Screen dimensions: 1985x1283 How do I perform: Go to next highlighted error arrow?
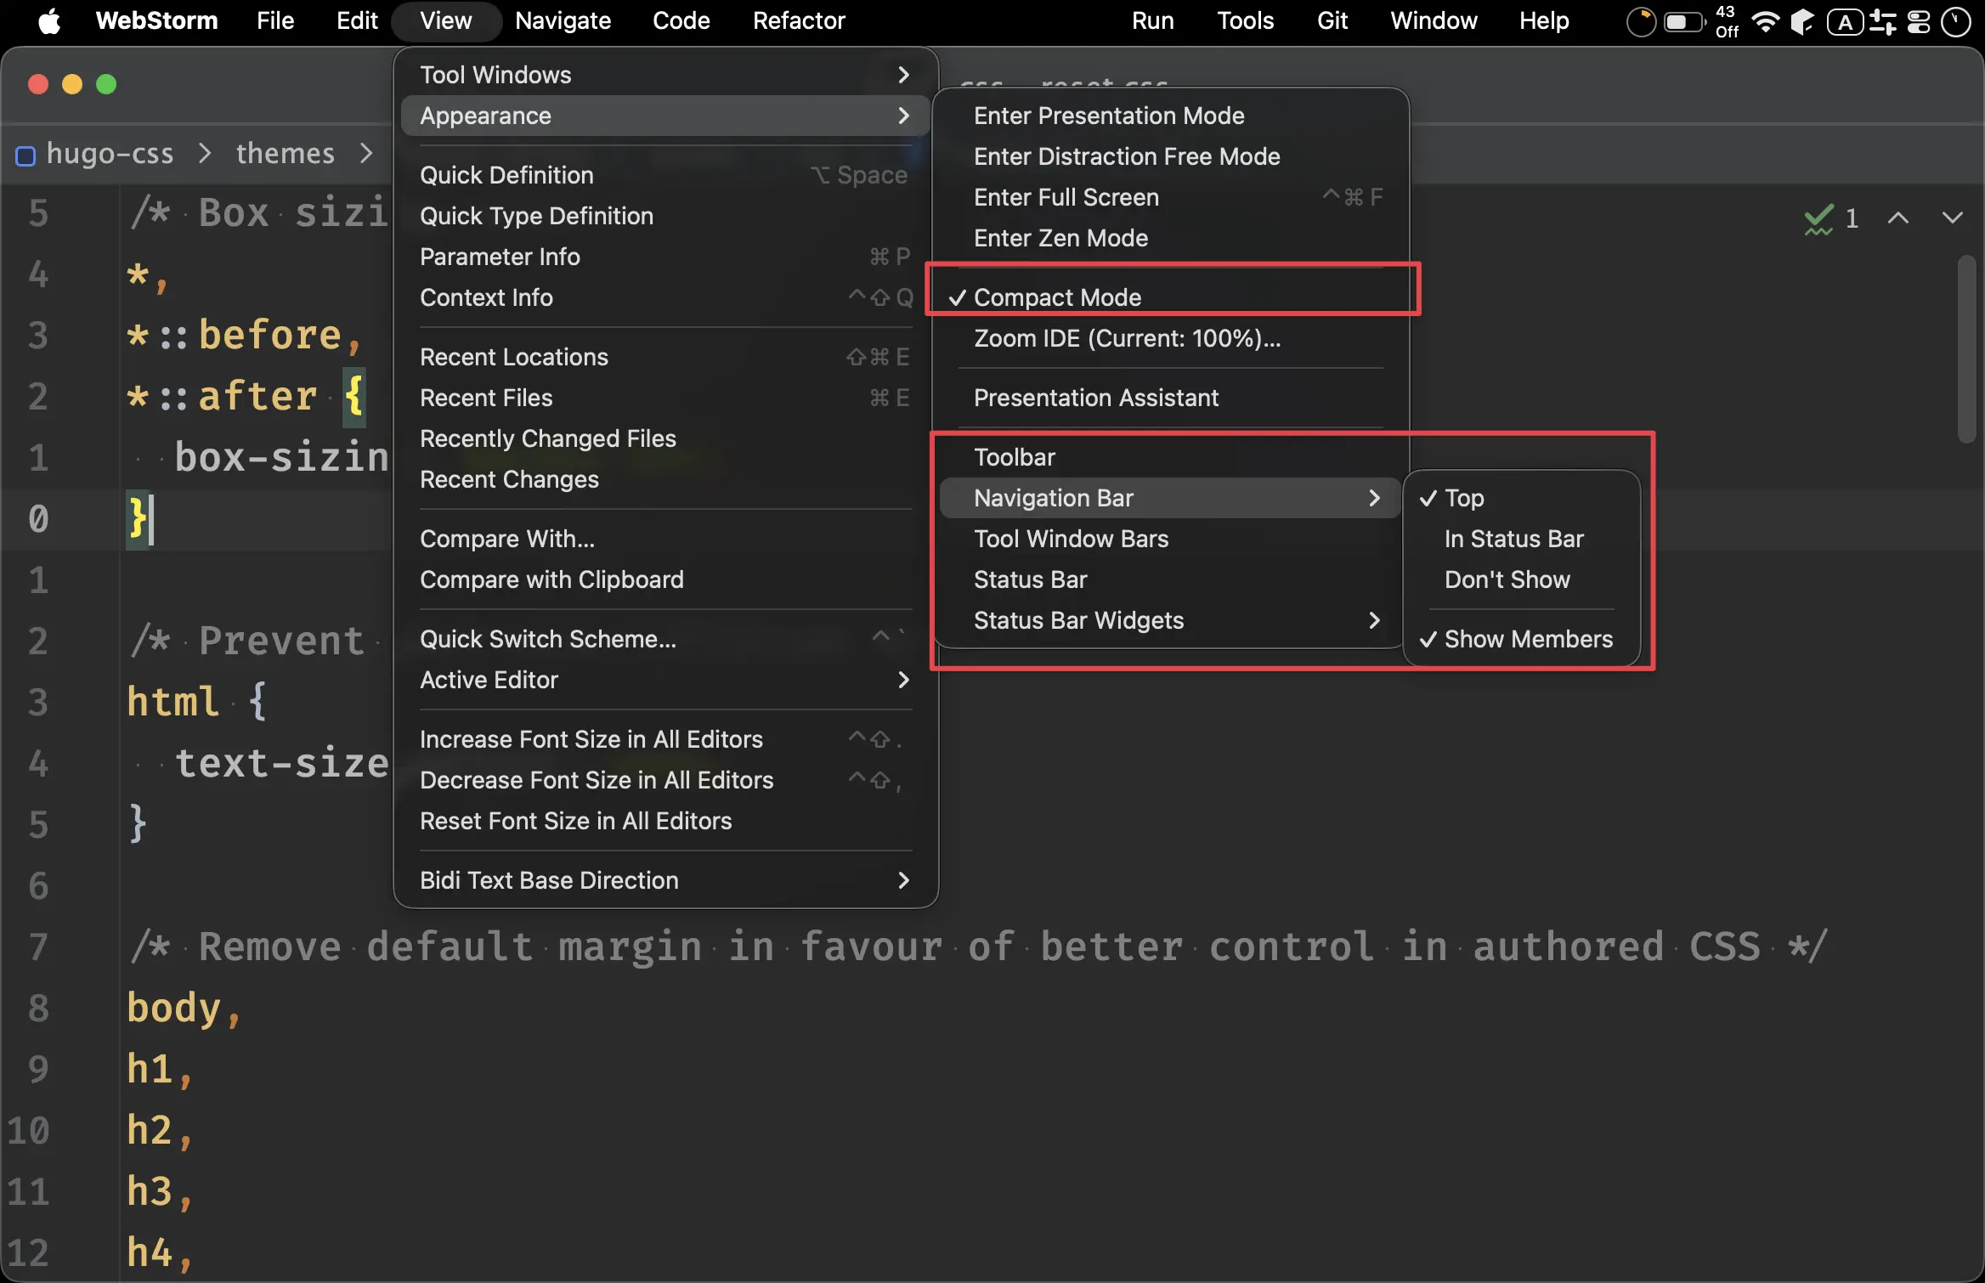click(1952, 218)
